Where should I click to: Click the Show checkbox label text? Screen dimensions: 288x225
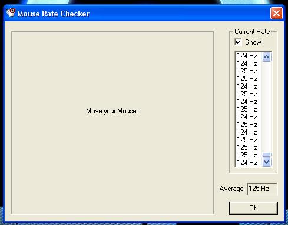253,42
